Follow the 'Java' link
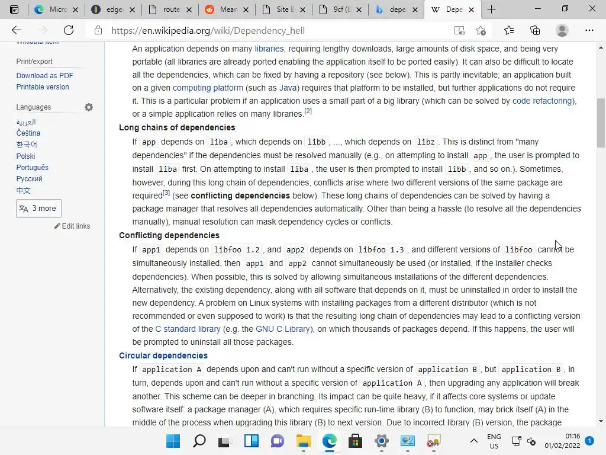 tap(288, 88)
